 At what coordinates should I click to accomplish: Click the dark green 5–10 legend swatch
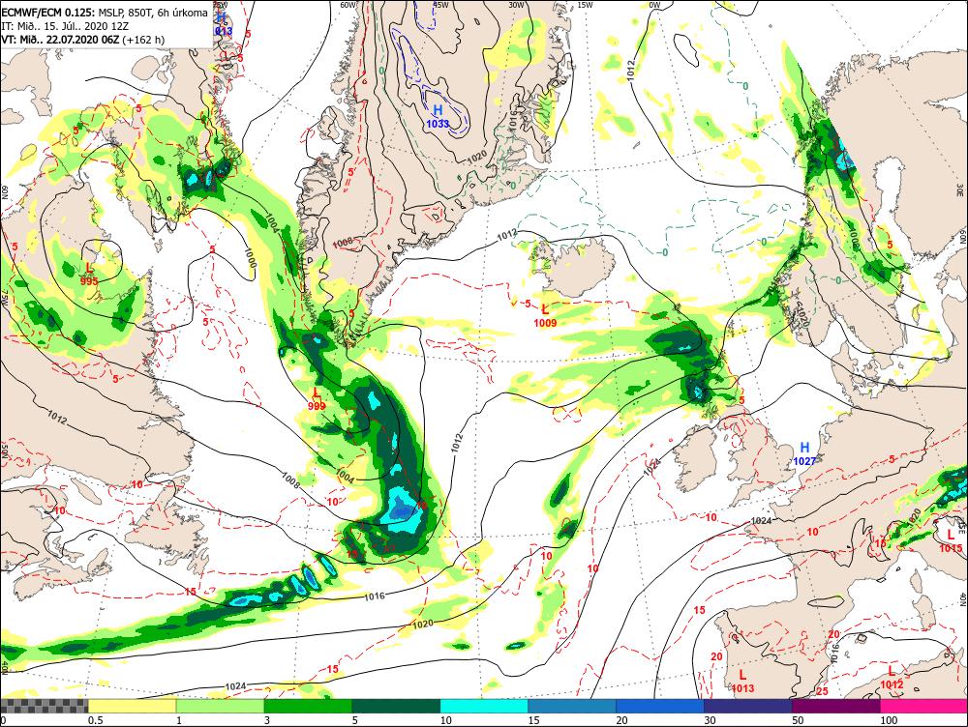pos(396,706)
